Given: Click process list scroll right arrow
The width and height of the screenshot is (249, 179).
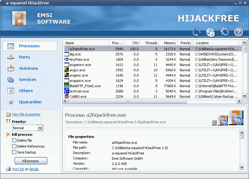Looking at the screenshot, I should [x=239, y=101].
